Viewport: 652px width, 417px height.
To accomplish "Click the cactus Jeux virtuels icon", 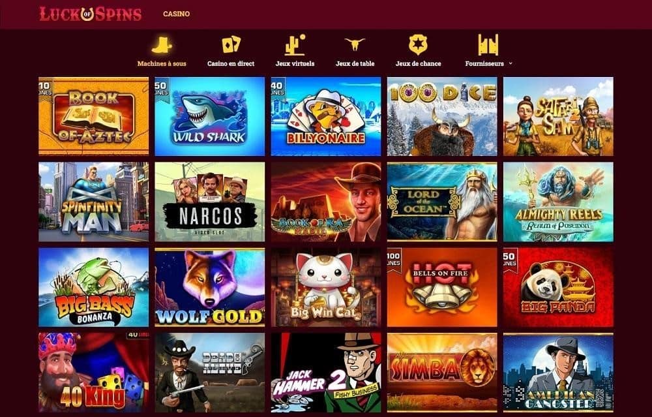I will click(x=295, y=44).
